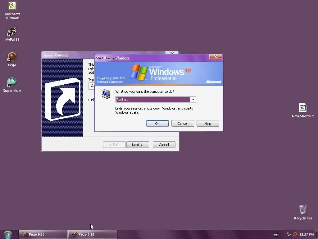Open the Start menu orb
Viewport: 318px width, 239px height.
(8, 235)
